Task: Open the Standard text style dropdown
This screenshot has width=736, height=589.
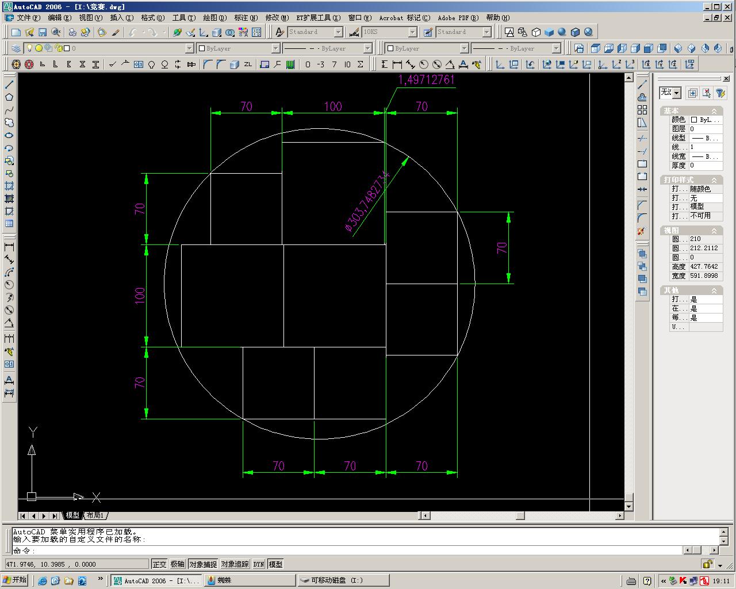Action: [338, 32]
